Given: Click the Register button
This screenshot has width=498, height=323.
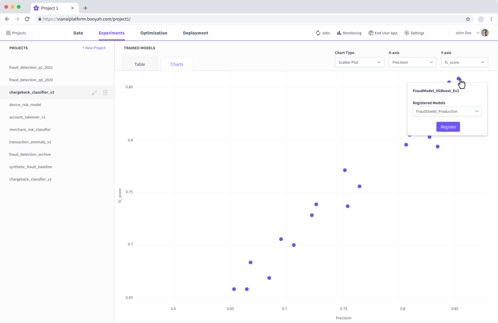Looking at the screenshot, I should tap(448, 127).
